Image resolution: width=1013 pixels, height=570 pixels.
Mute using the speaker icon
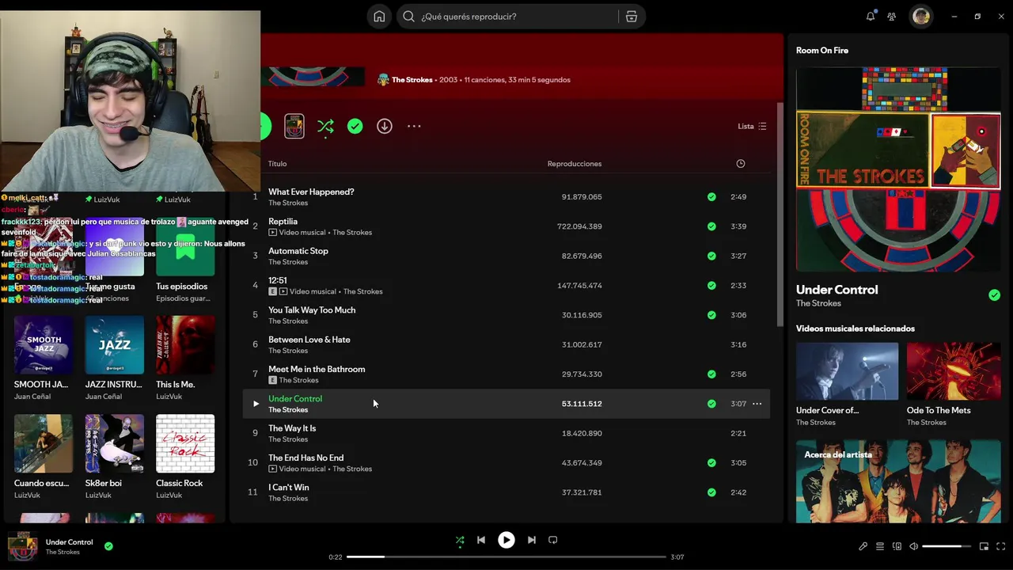913,546
